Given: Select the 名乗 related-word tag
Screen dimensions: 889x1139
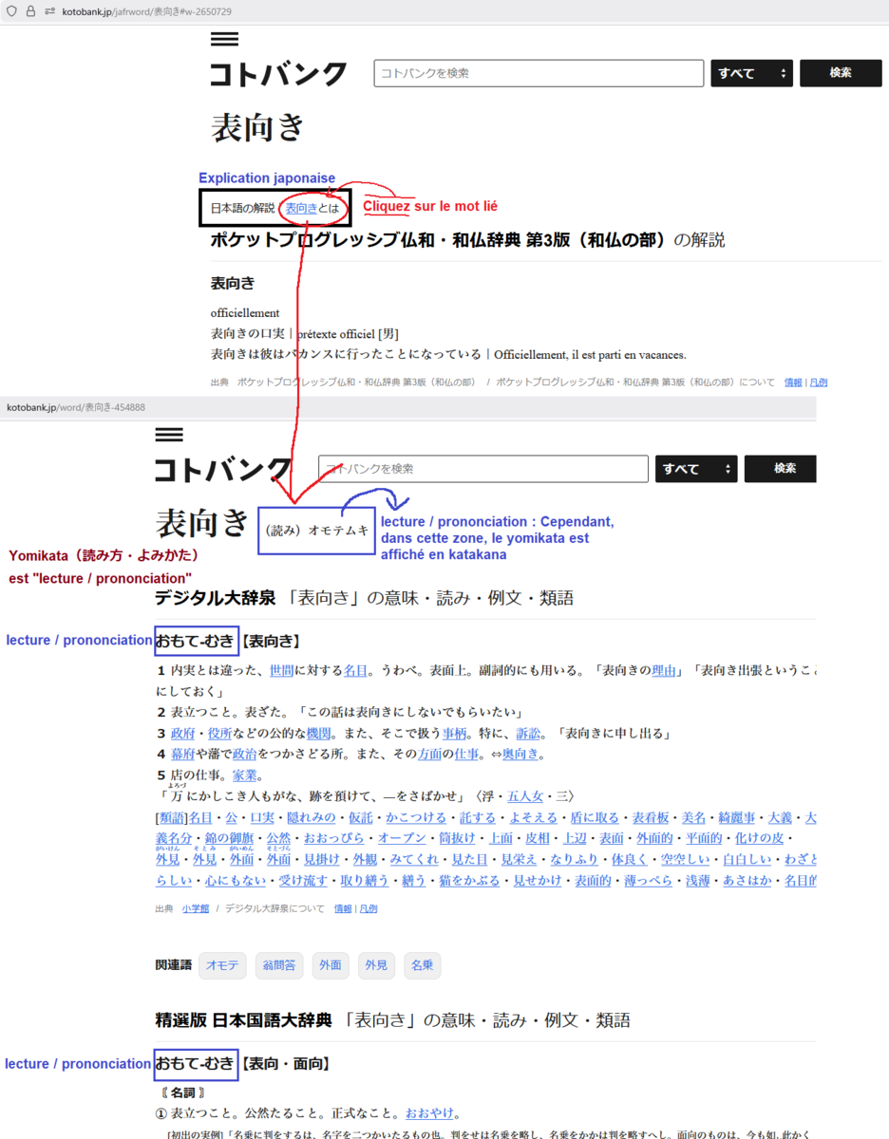Looking at the screenshot, I should (422, 965).
